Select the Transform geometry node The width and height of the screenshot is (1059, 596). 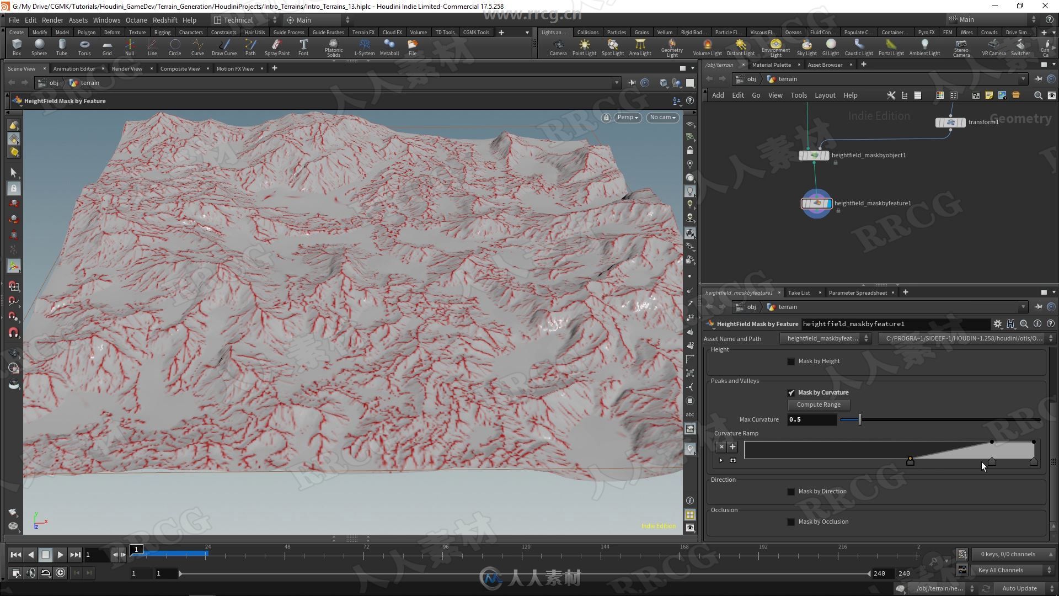950,121
